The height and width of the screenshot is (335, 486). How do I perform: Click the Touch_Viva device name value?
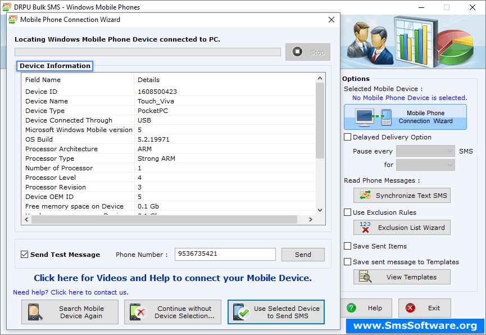click(156, 101)
